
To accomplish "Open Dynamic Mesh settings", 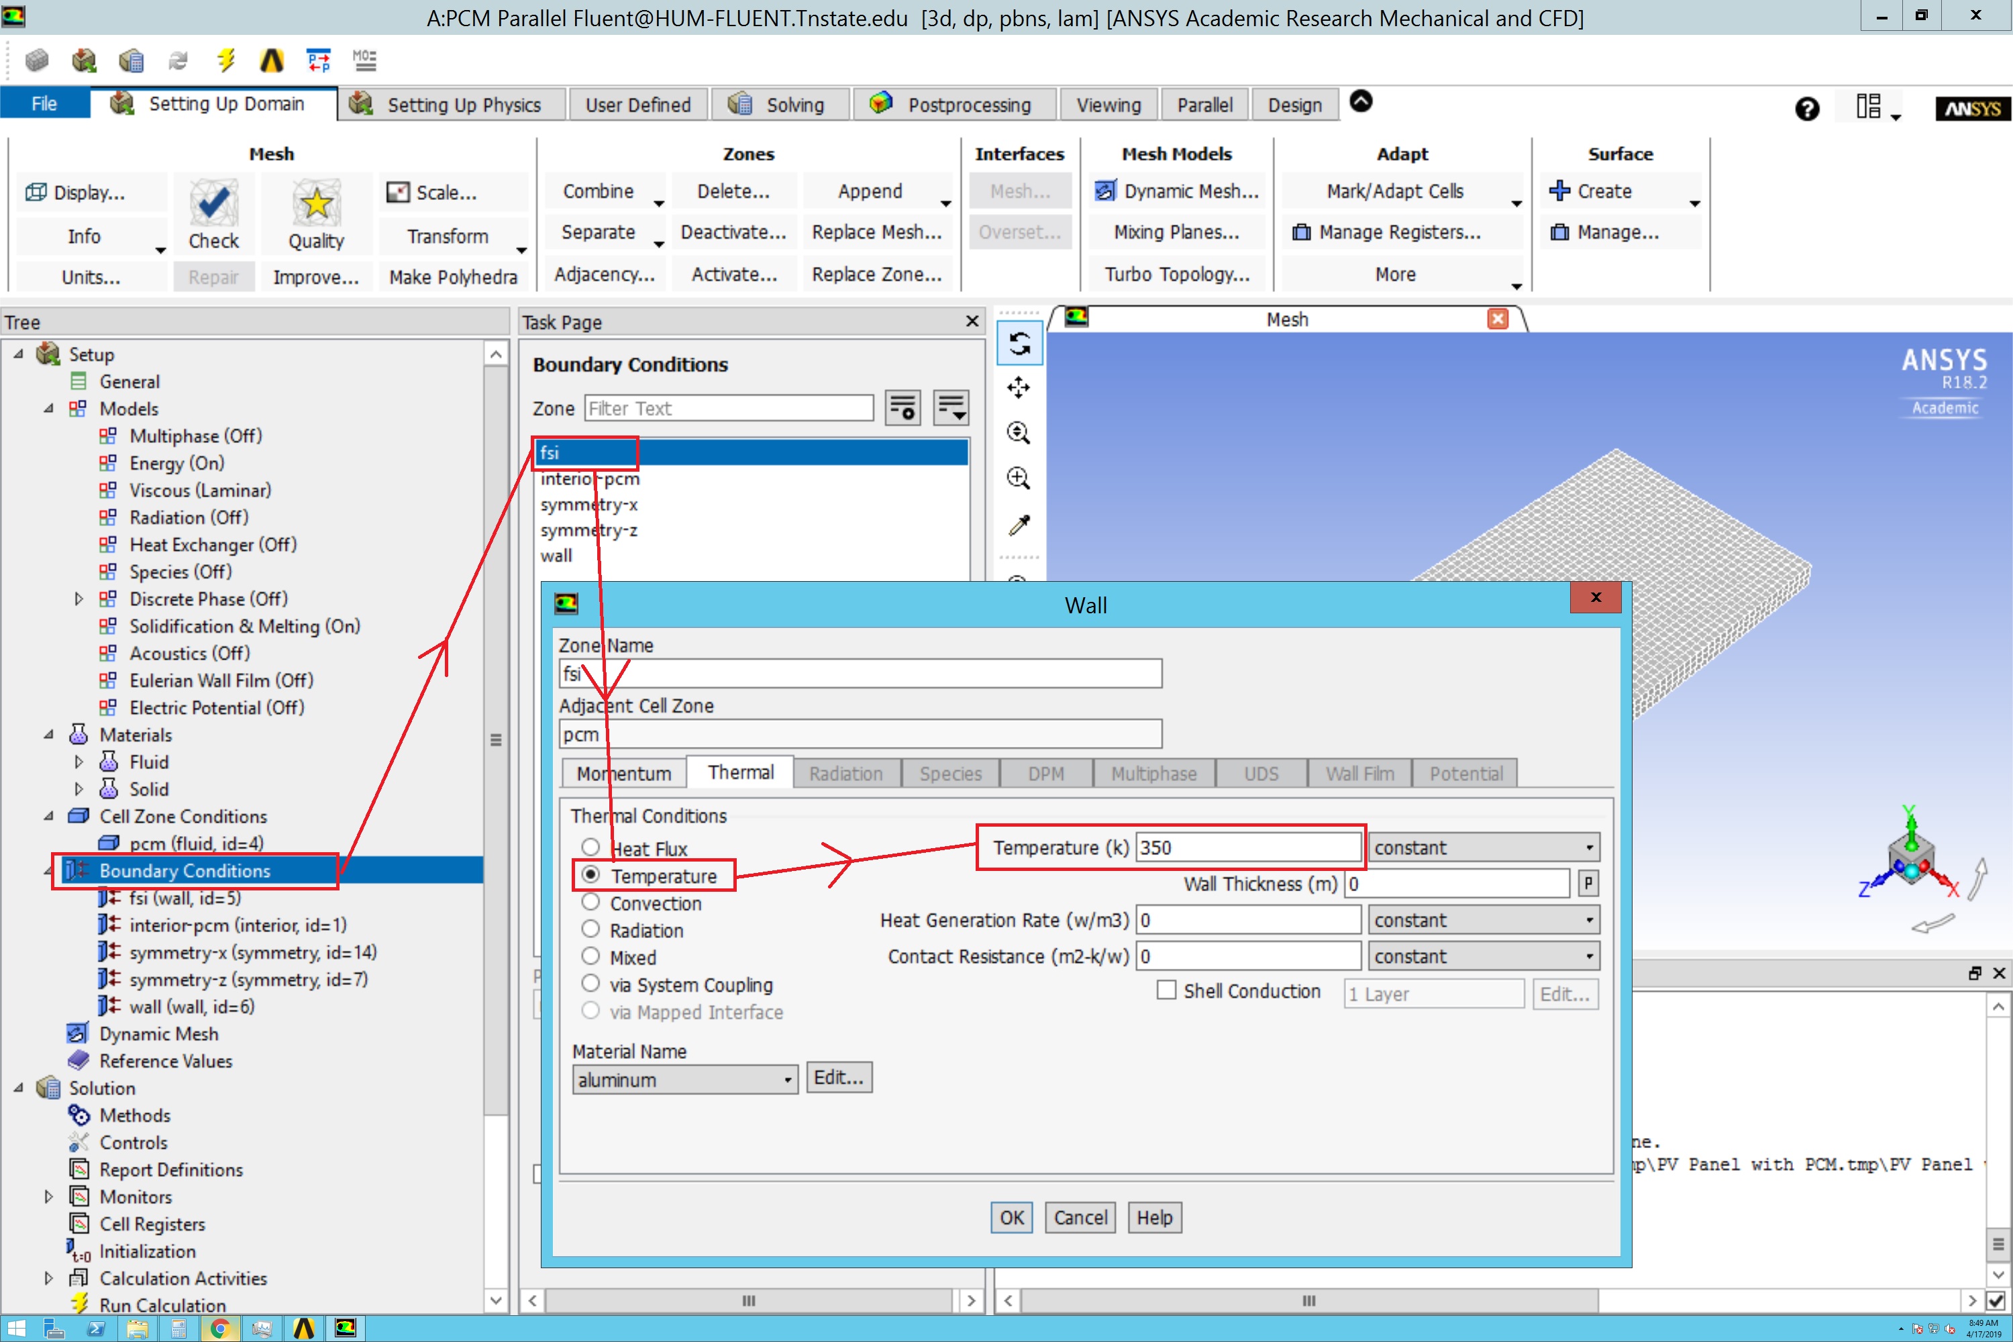I will pyautogui.click(x=1177, y=191).
